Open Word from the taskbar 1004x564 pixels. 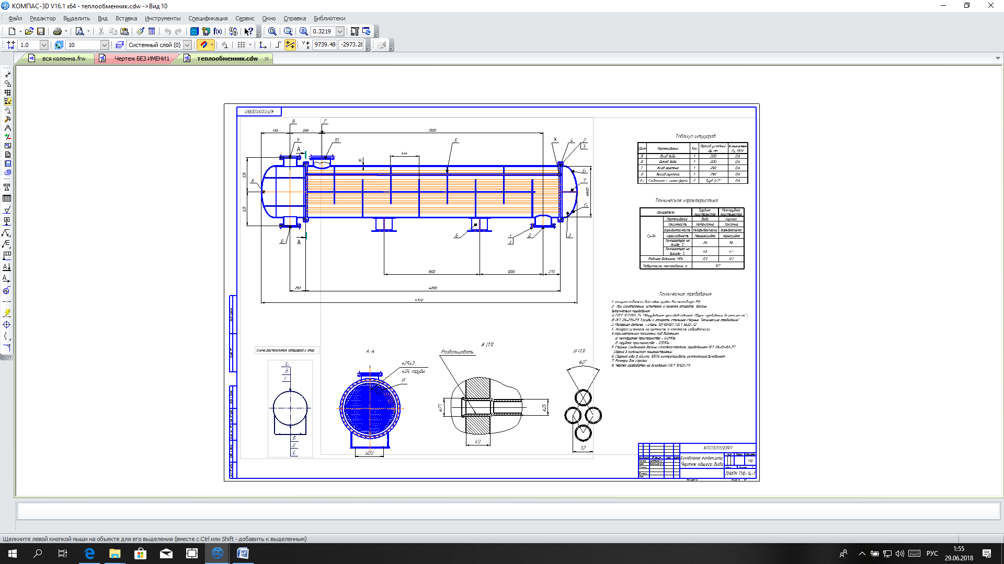[x=243, y=554]
